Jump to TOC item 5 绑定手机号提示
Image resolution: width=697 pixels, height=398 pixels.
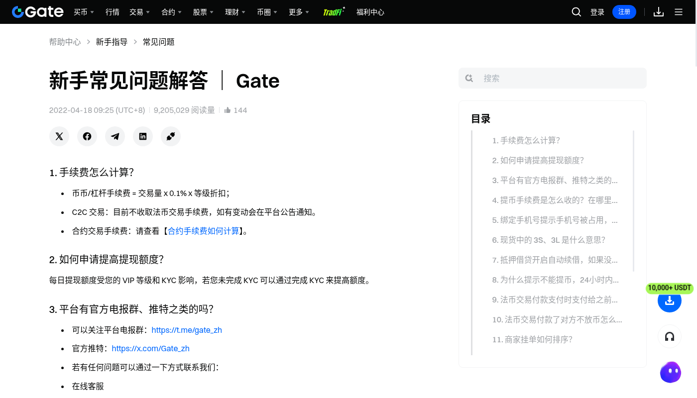tap(555, 220)
